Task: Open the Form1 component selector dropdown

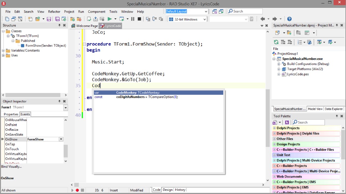Action: (65, 108)
